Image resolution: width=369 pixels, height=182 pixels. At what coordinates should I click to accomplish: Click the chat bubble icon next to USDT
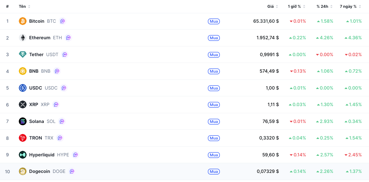click(65, 55)
